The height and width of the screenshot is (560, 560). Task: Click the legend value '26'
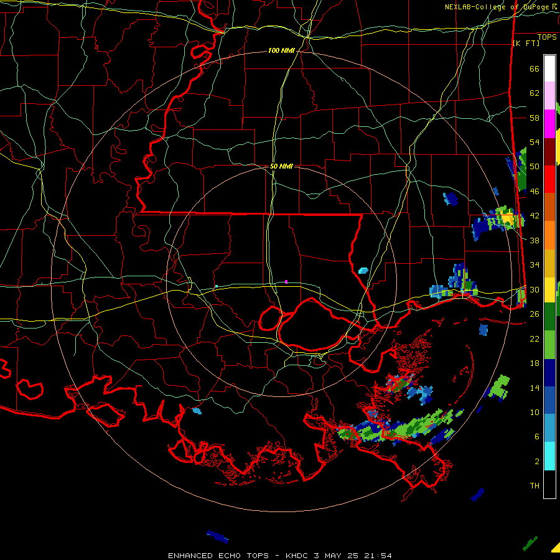pos(534,314)
